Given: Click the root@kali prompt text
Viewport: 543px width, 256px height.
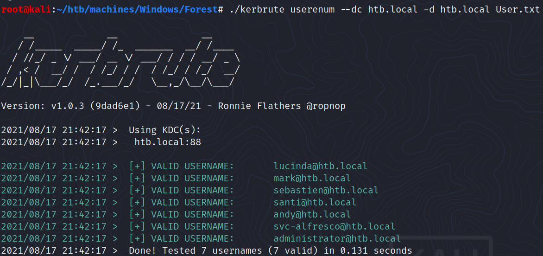Looking at the screenshot, I should point(26,10).
